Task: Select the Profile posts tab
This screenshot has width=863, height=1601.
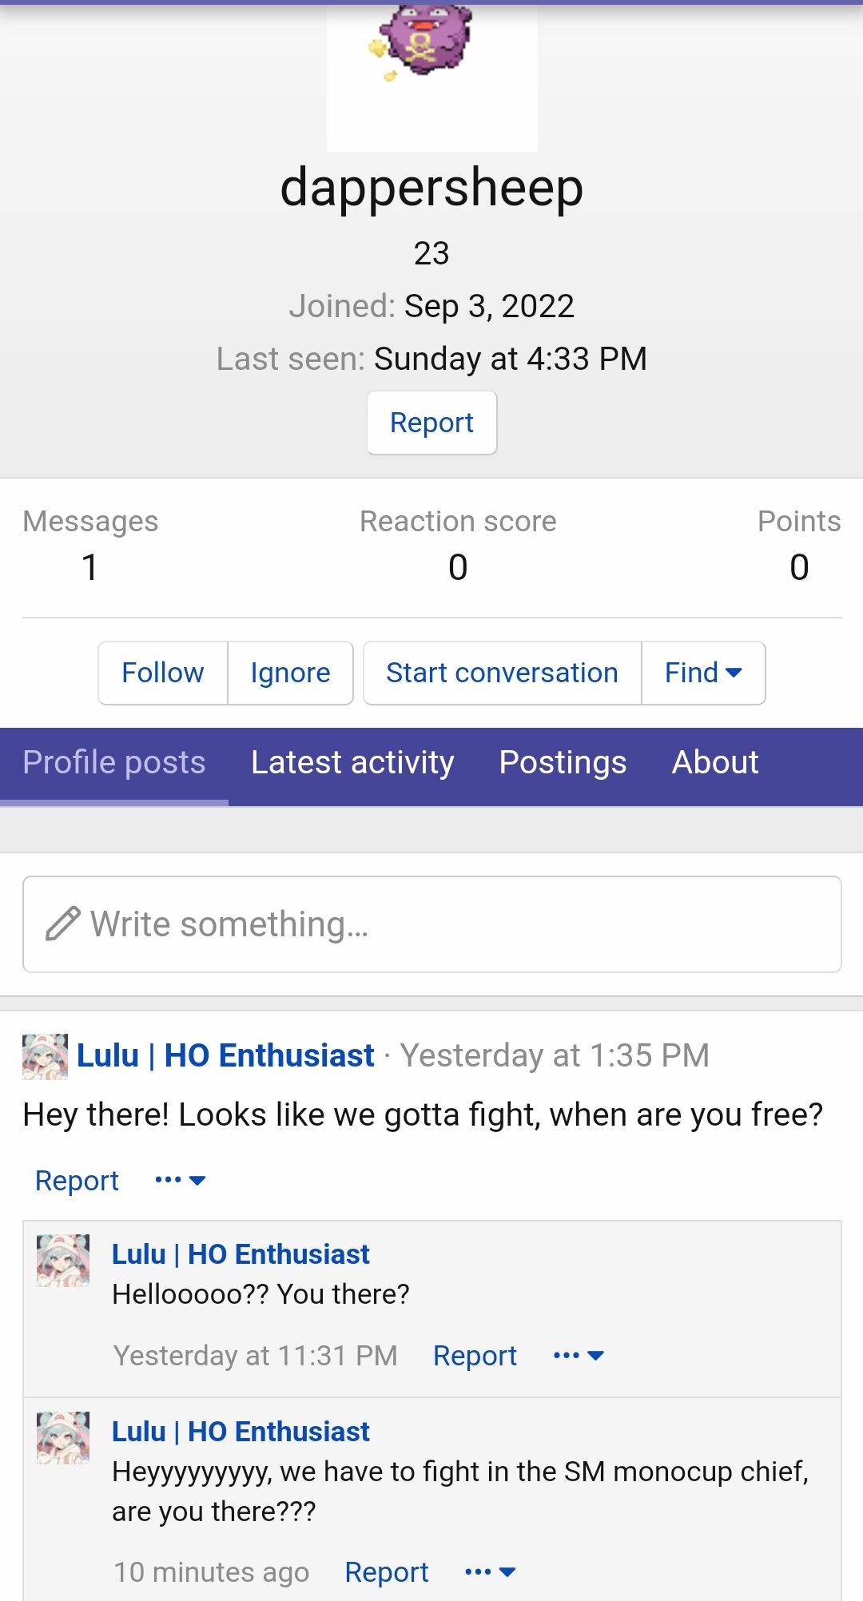Action: click(x=114, y=763)
